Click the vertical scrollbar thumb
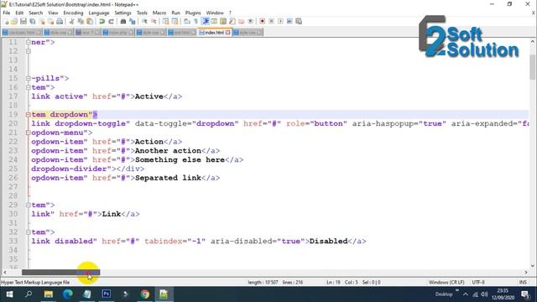The image size is (537, 302). (x=532, y=67)
